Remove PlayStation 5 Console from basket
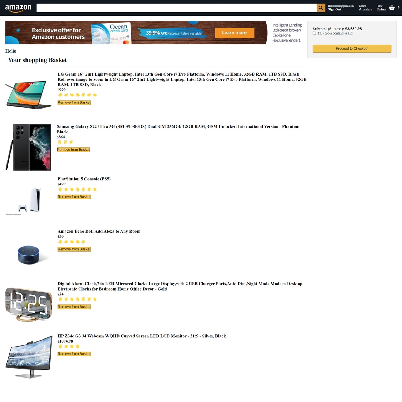 (x=74, y=197)
